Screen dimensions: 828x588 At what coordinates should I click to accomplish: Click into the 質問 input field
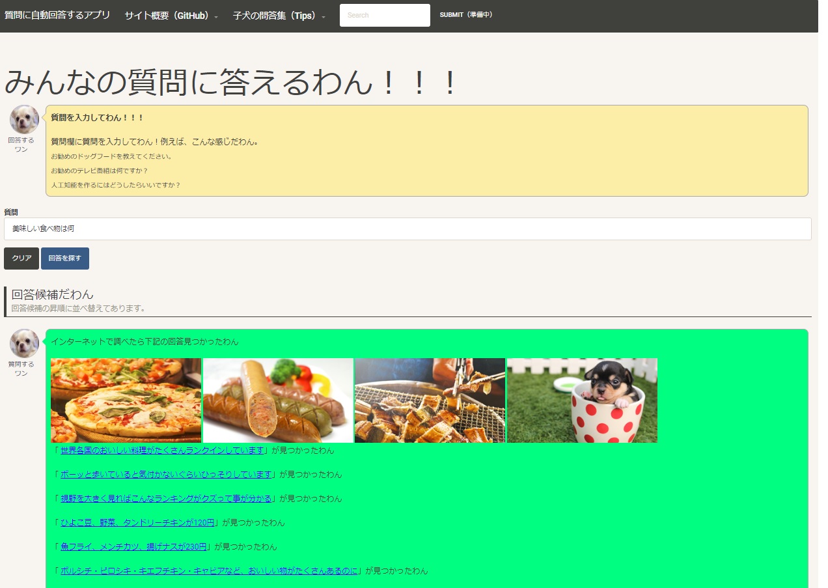tap(407, 229)
